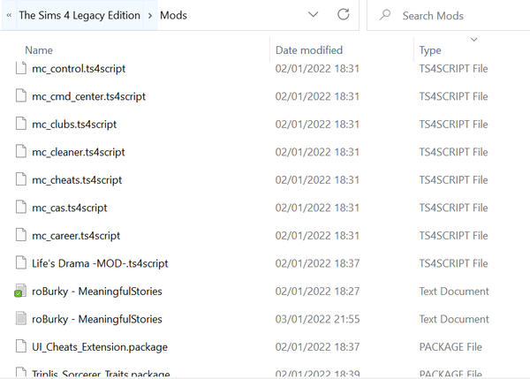Click the file icon beside mc_cas.ts4script
Screen dimensions: 530x379
21,208
